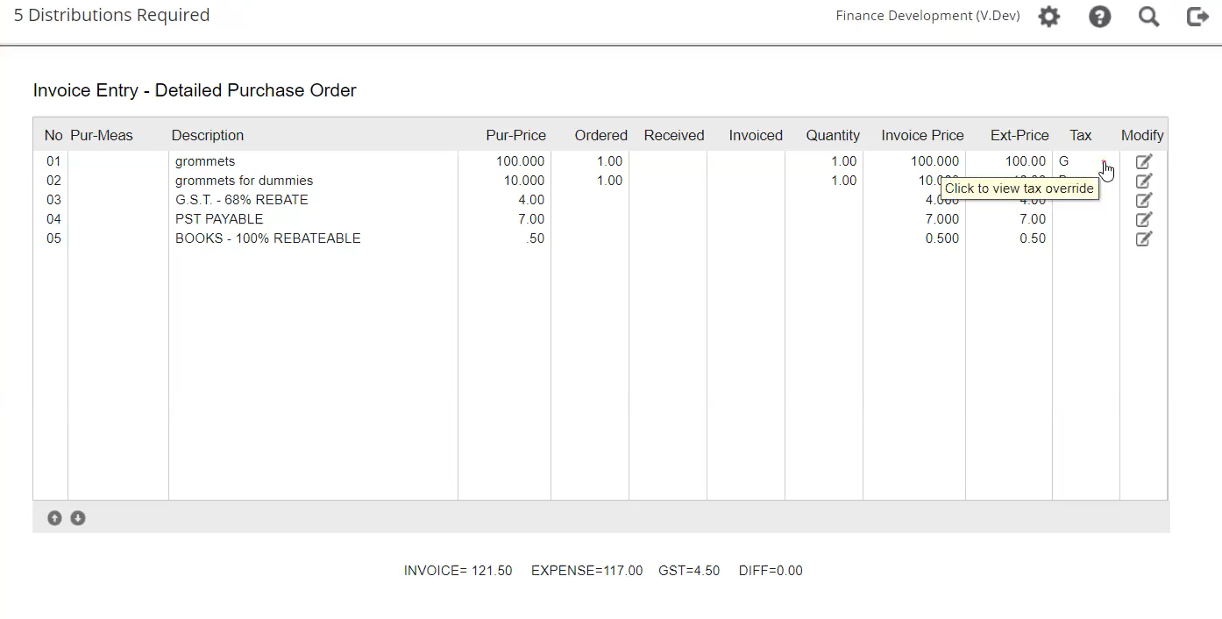The width and height of the screenshot is (1222, 619).
Task: View tax override for grommets line
Action: 1103,161
